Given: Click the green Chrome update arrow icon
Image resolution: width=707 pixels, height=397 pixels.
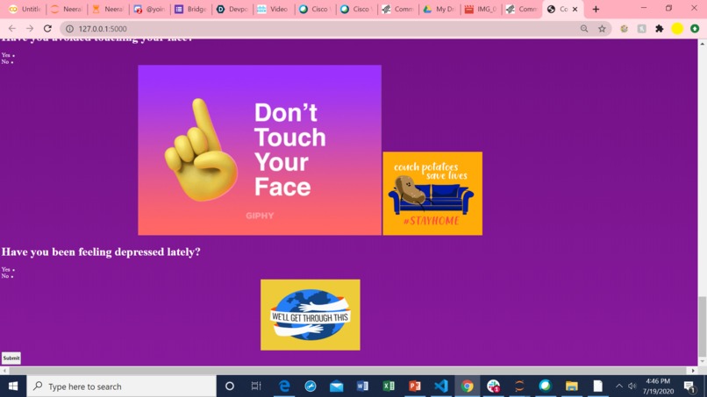Looking at the screenshot, I should 695,29.
